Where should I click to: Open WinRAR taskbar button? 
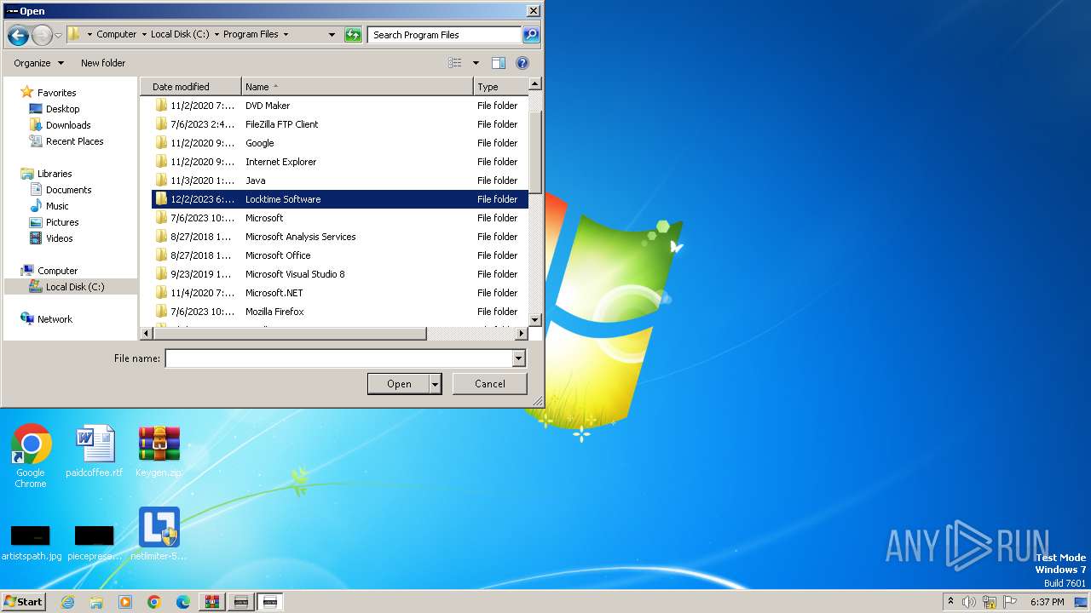click(212, 602)
